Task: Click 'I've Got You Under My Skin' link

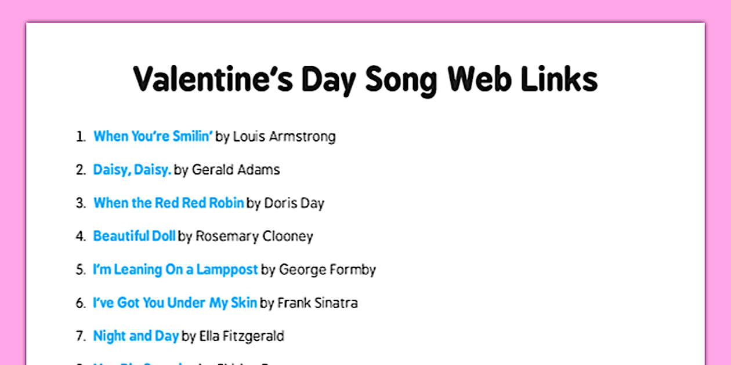Action: coord(175,303)
